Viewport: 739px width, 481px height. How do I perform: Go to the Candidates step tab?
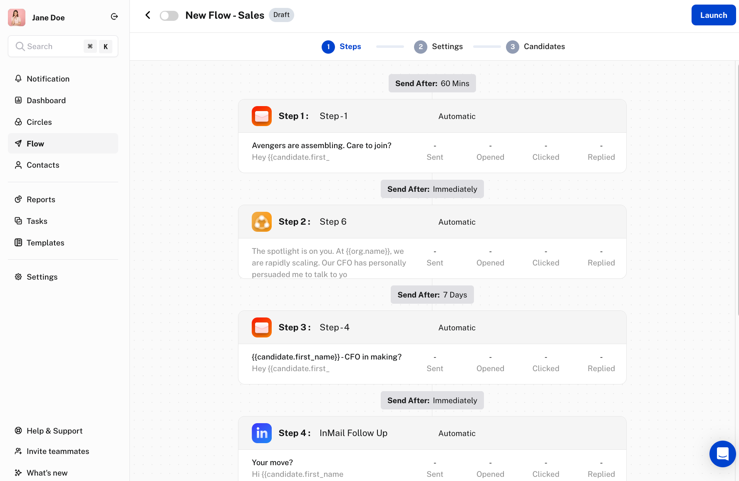pos(536,47)
